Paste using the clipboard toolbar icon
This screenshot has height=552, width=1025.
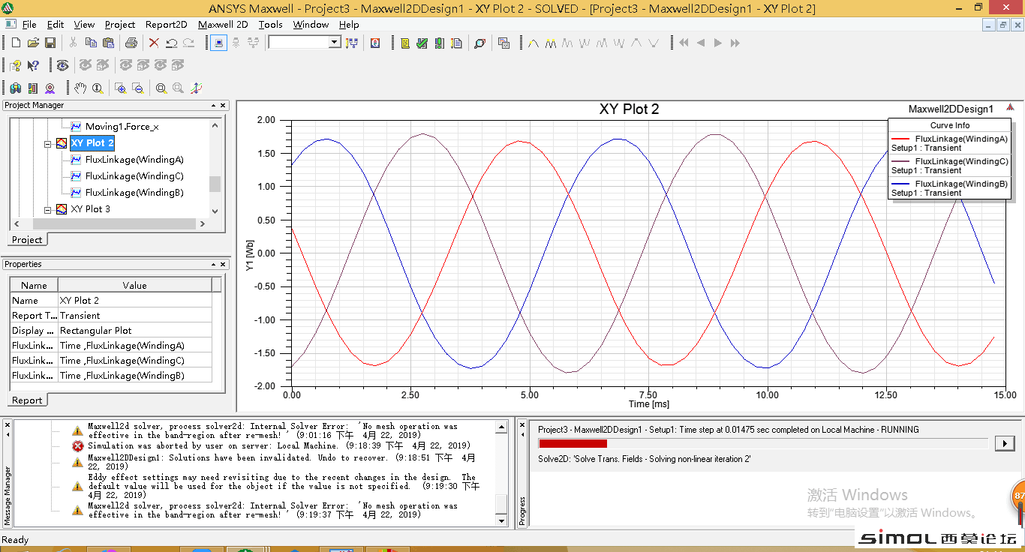108,43
